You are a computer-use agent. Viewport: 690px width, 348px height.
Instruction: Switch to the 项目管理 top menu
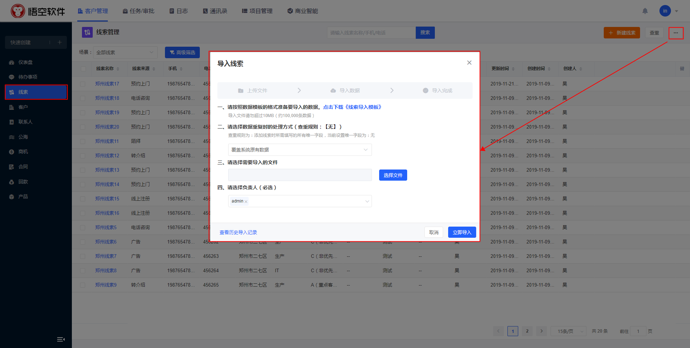(257, 11)
